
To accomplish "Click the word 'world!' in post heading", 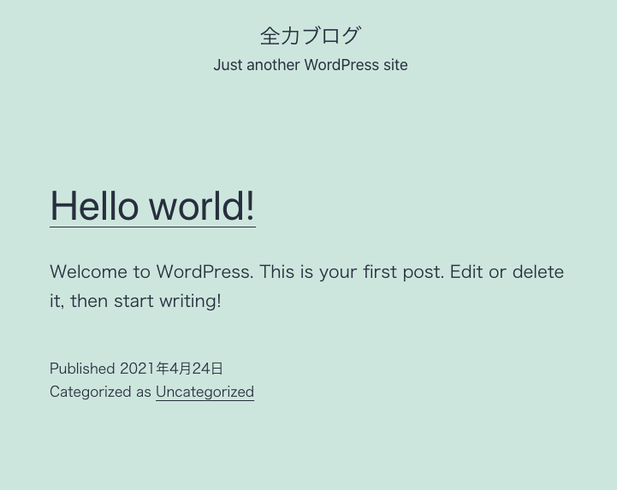I will [x=202, y=206].
